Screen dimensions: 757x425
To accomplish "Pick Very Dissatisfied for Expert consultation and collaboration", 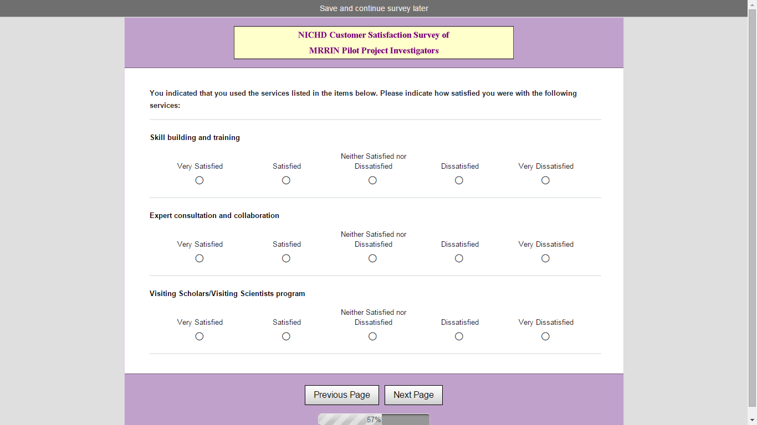I will pos(545,258).
